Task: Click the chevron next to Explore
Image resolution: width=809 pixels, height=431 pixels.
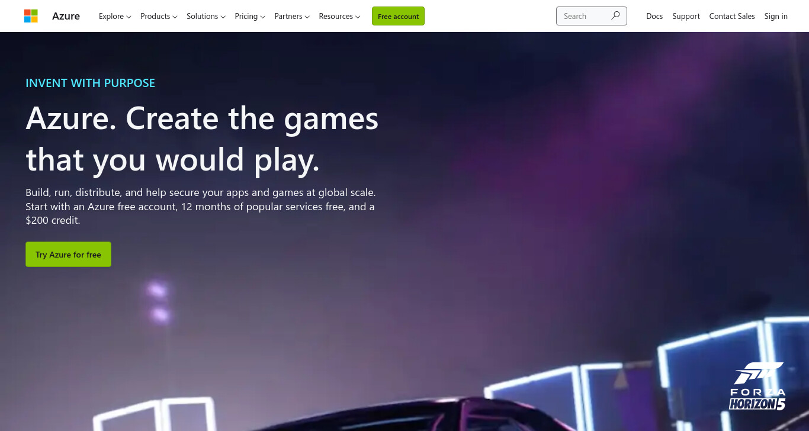Action: point(129,17)
